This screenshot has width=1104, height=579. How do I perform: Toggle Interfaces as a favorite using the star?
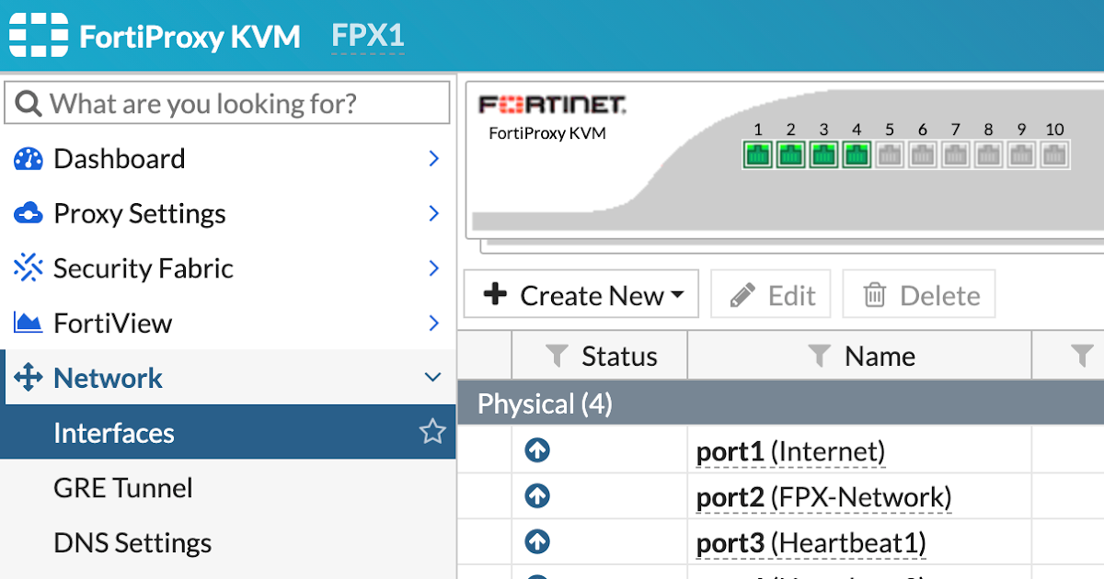(x=432, y=432)
